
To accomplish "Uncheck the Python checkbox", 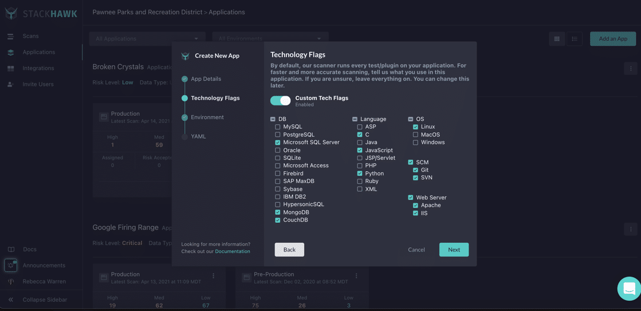I will (x=360, y=174).
